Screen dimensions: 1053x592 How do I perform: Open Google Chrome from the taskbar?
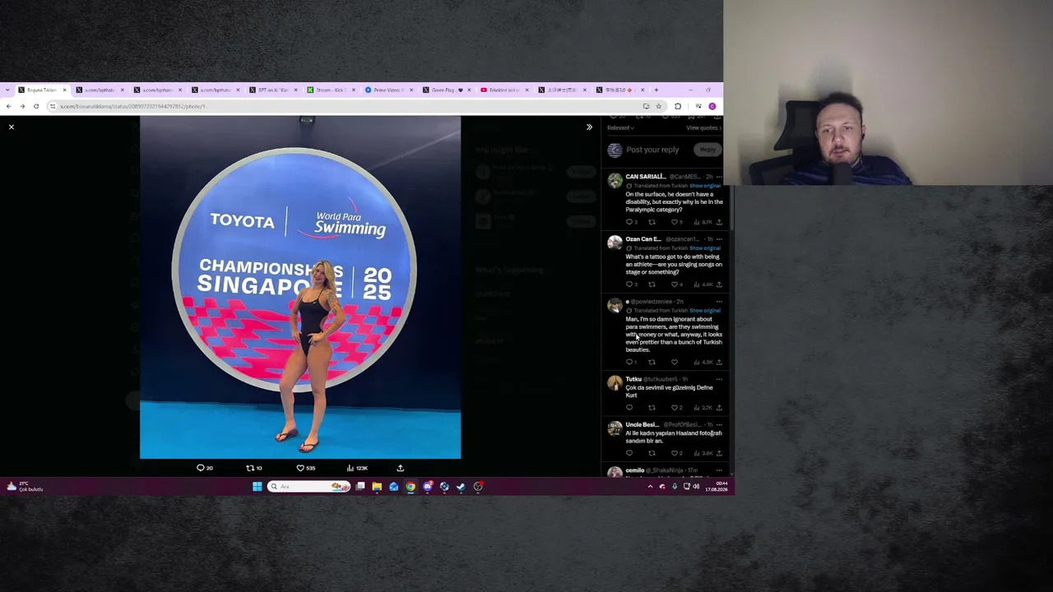411,487
